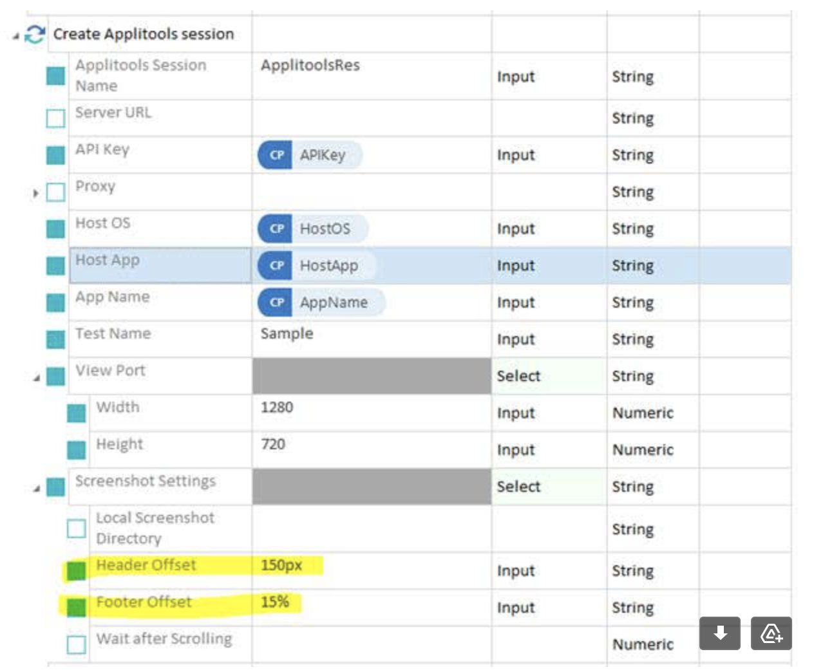This screenshot has height=672, width=814.
Task: Toggle the Header Offset checkbox
Action: coord(77,570)
